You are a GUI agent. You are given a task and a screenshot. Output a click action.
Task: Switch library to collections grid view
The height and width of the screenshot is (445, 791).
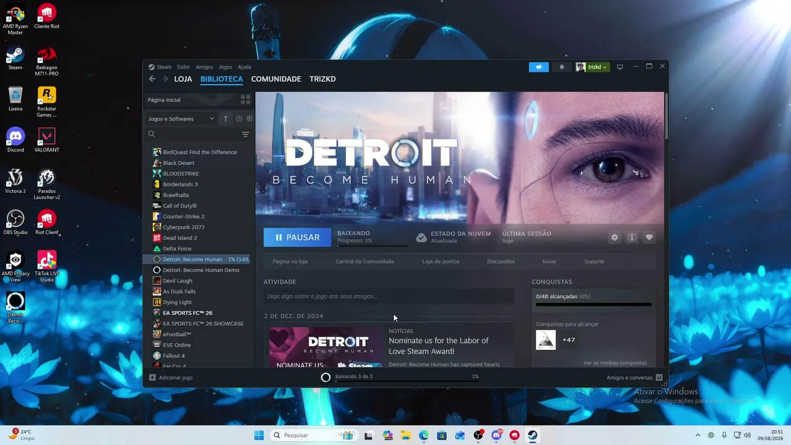[245, 100]
